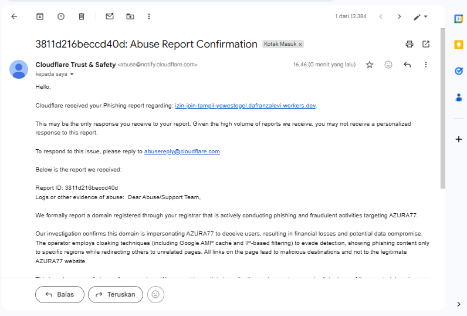Screen dimensions: 467x316
Task: Delete this email with the trash icon
Action: tap(82, 16)
